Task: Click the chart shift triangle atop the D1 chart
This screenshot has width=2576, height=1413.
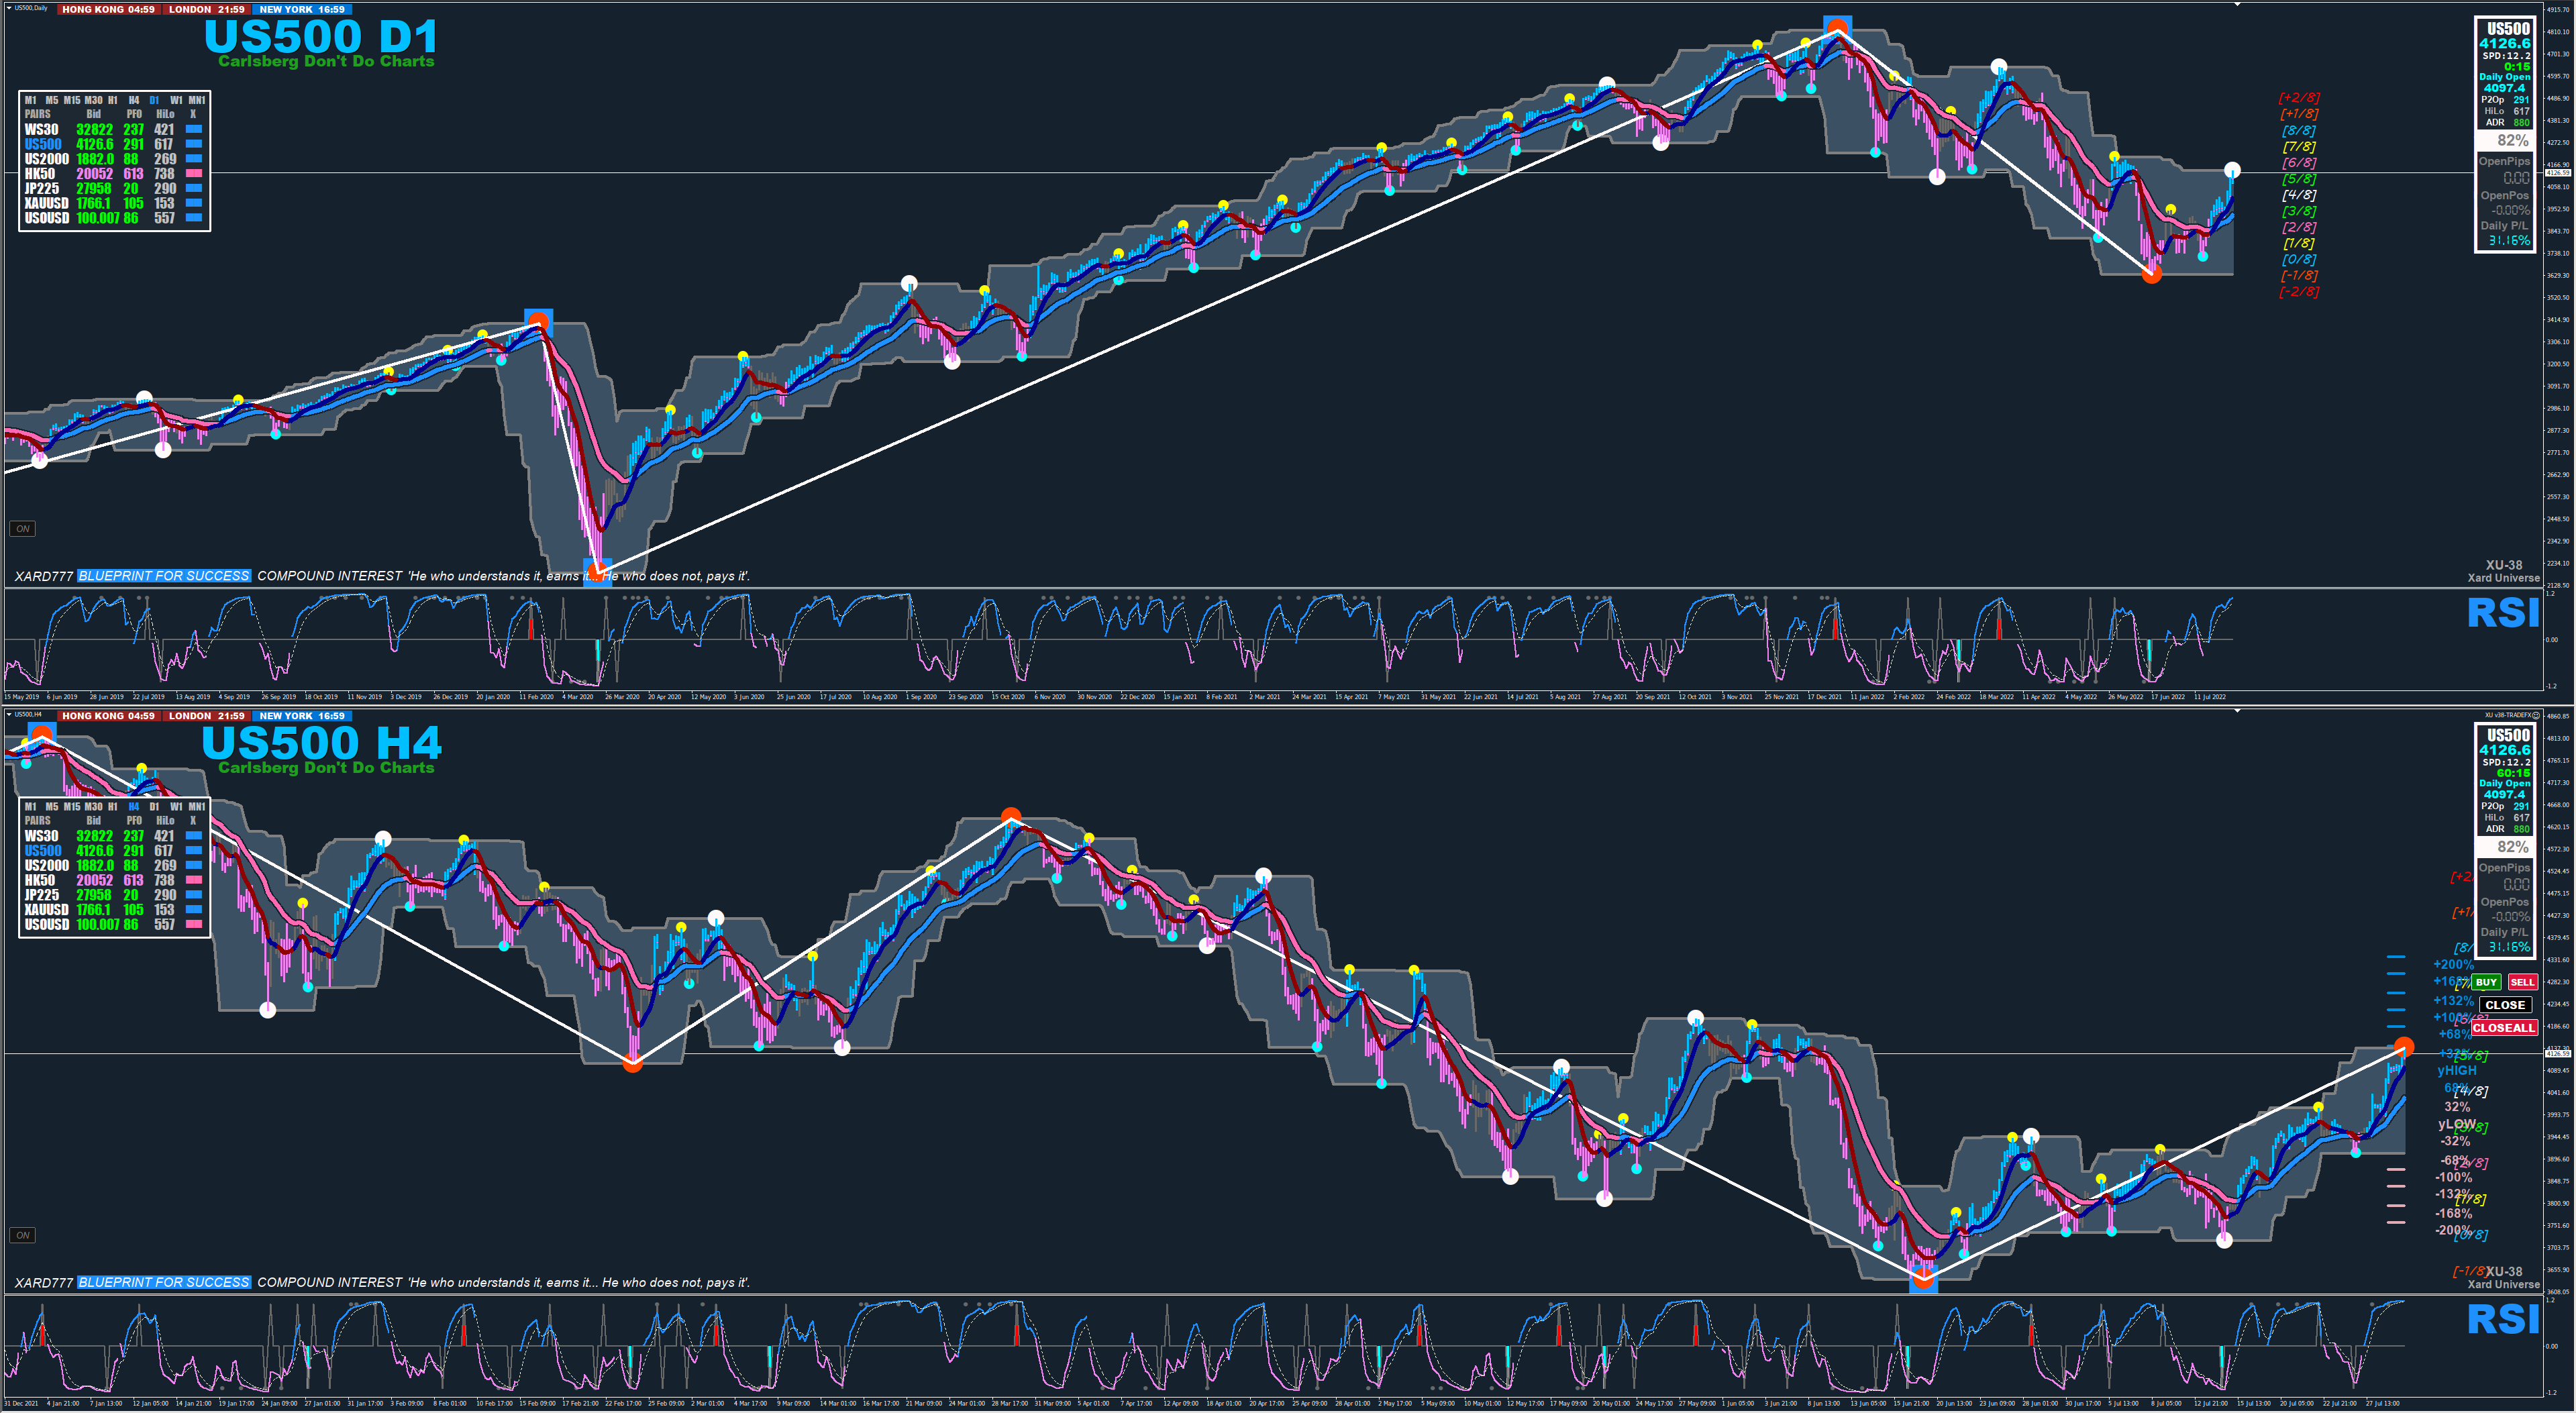Action: point(2237,5)
